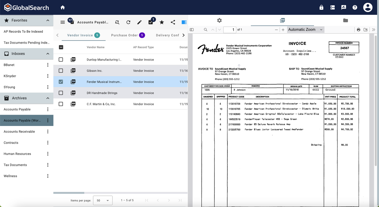Open PDF icon in C.F. Martin row
The width and height of the screenshot is (379, 207).
click(x=73, y=104)
